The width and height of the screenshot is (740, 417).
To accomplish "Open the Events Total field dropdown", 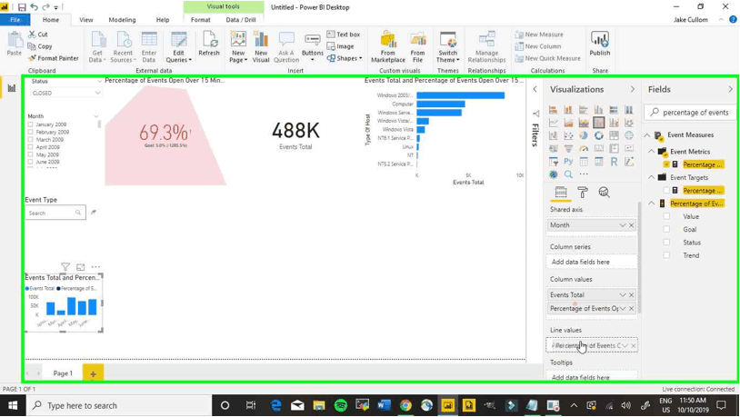I will coord(623,295).
